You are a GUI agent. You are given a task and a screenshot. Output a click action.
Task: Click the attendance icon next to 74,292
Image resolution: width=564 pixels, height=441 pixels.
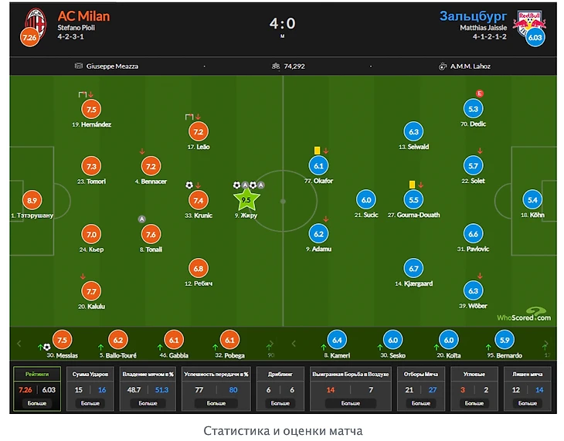click(276, 66)
